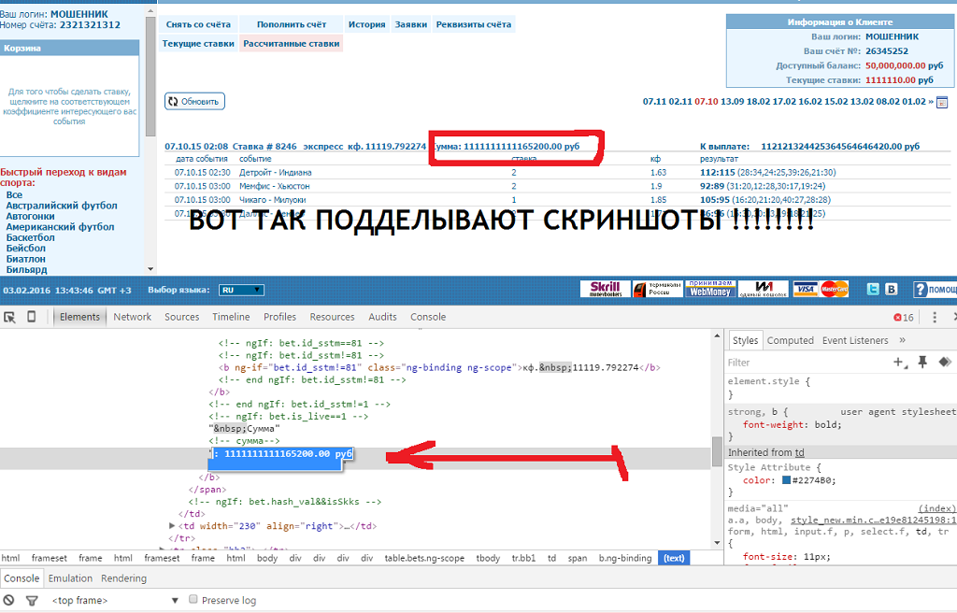Select Бейсбол in sports list

(x=25, y=248)
